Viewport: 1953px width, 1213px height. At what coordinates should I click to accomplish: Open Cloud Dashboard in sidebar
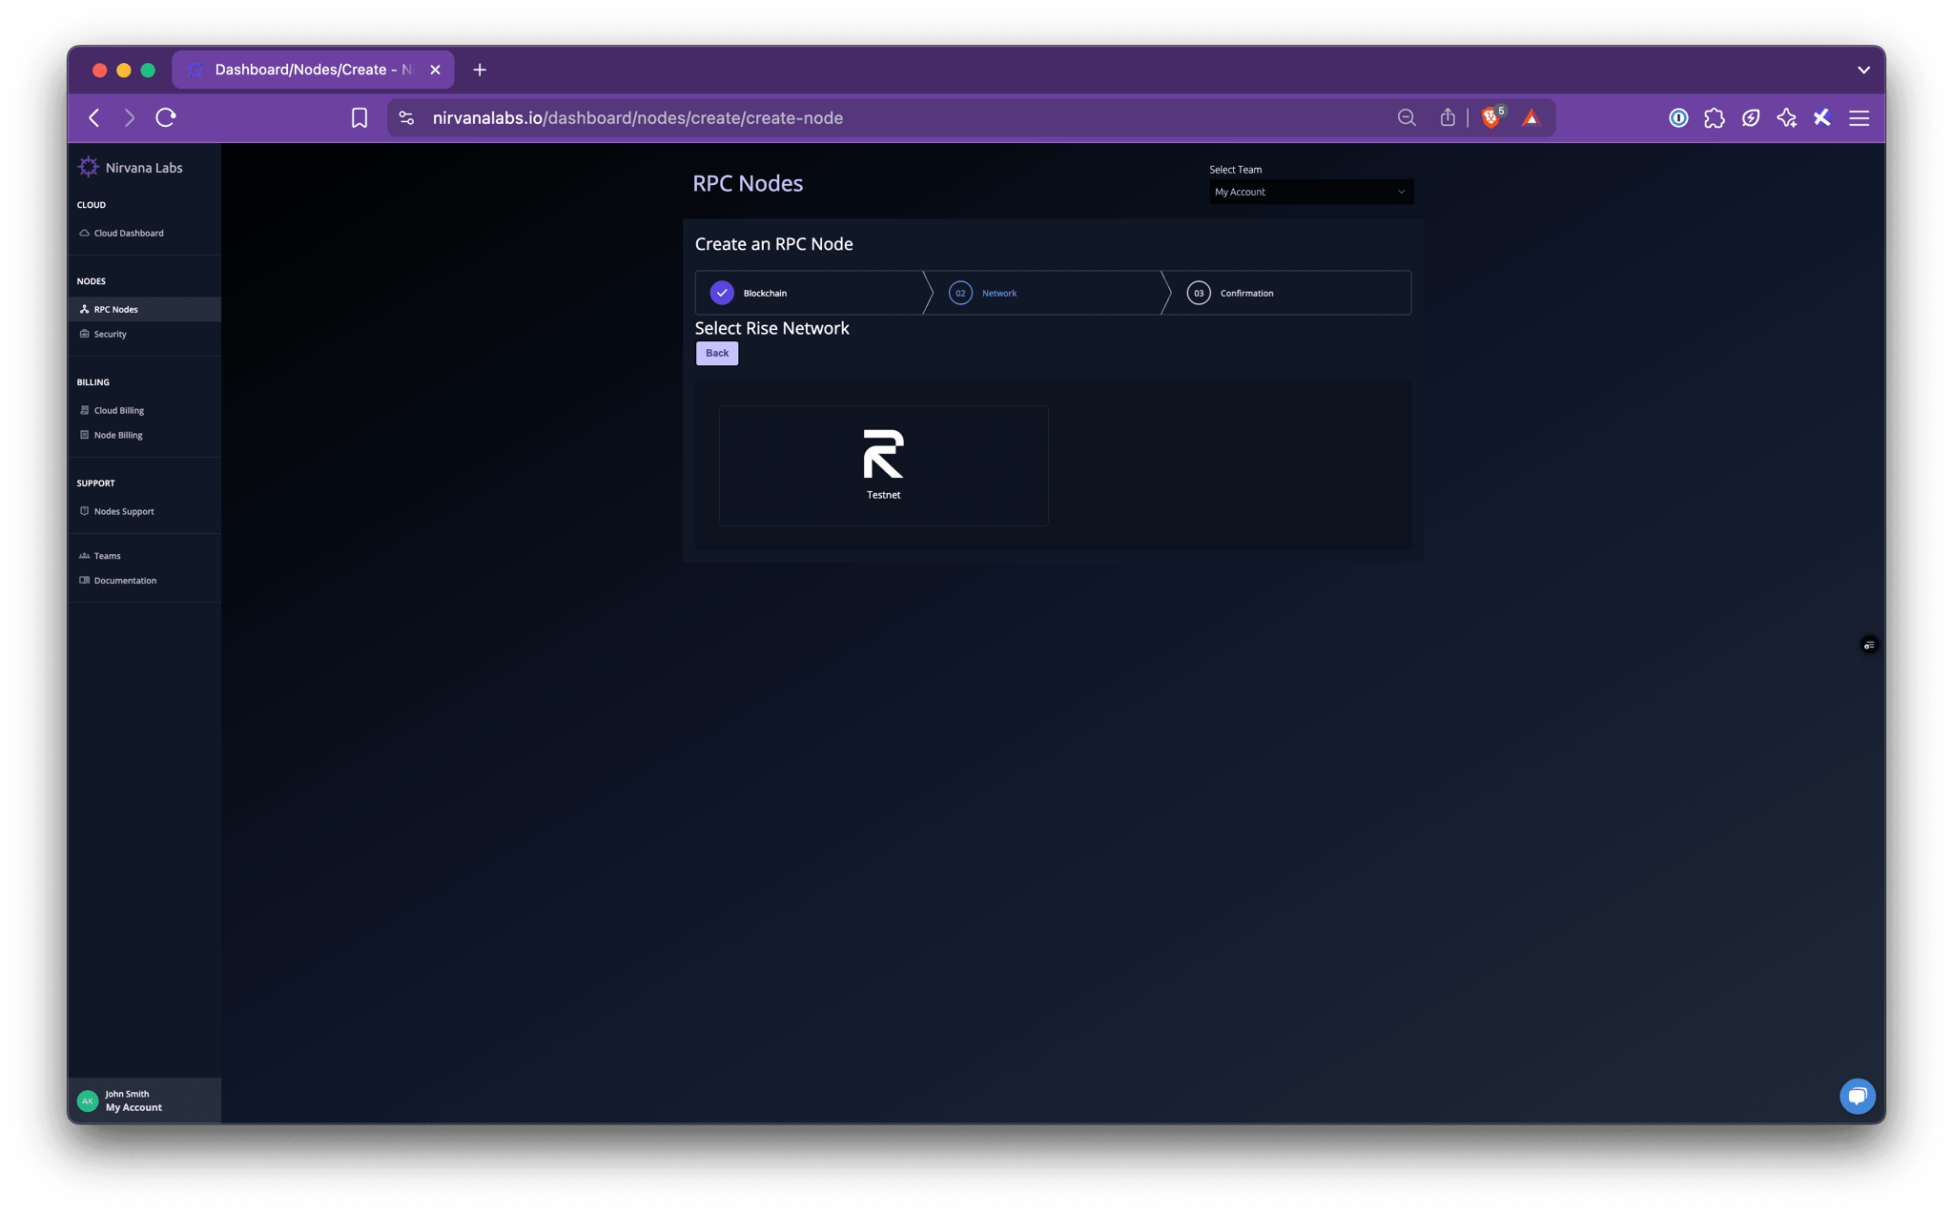(129, 233)
